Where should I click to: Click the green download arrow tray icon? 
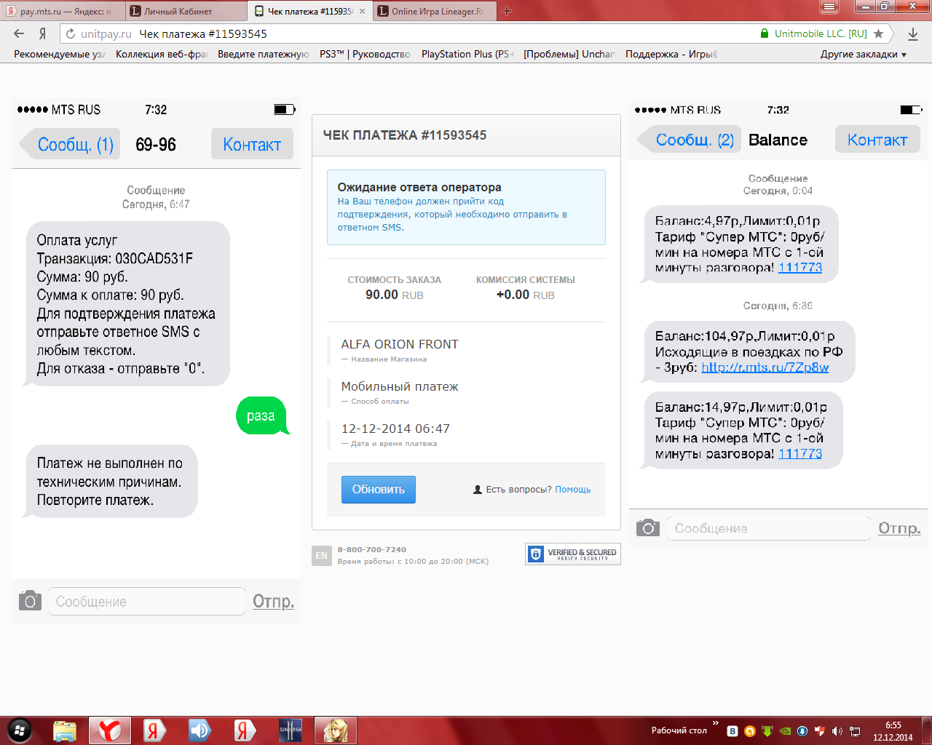point(767,730)
